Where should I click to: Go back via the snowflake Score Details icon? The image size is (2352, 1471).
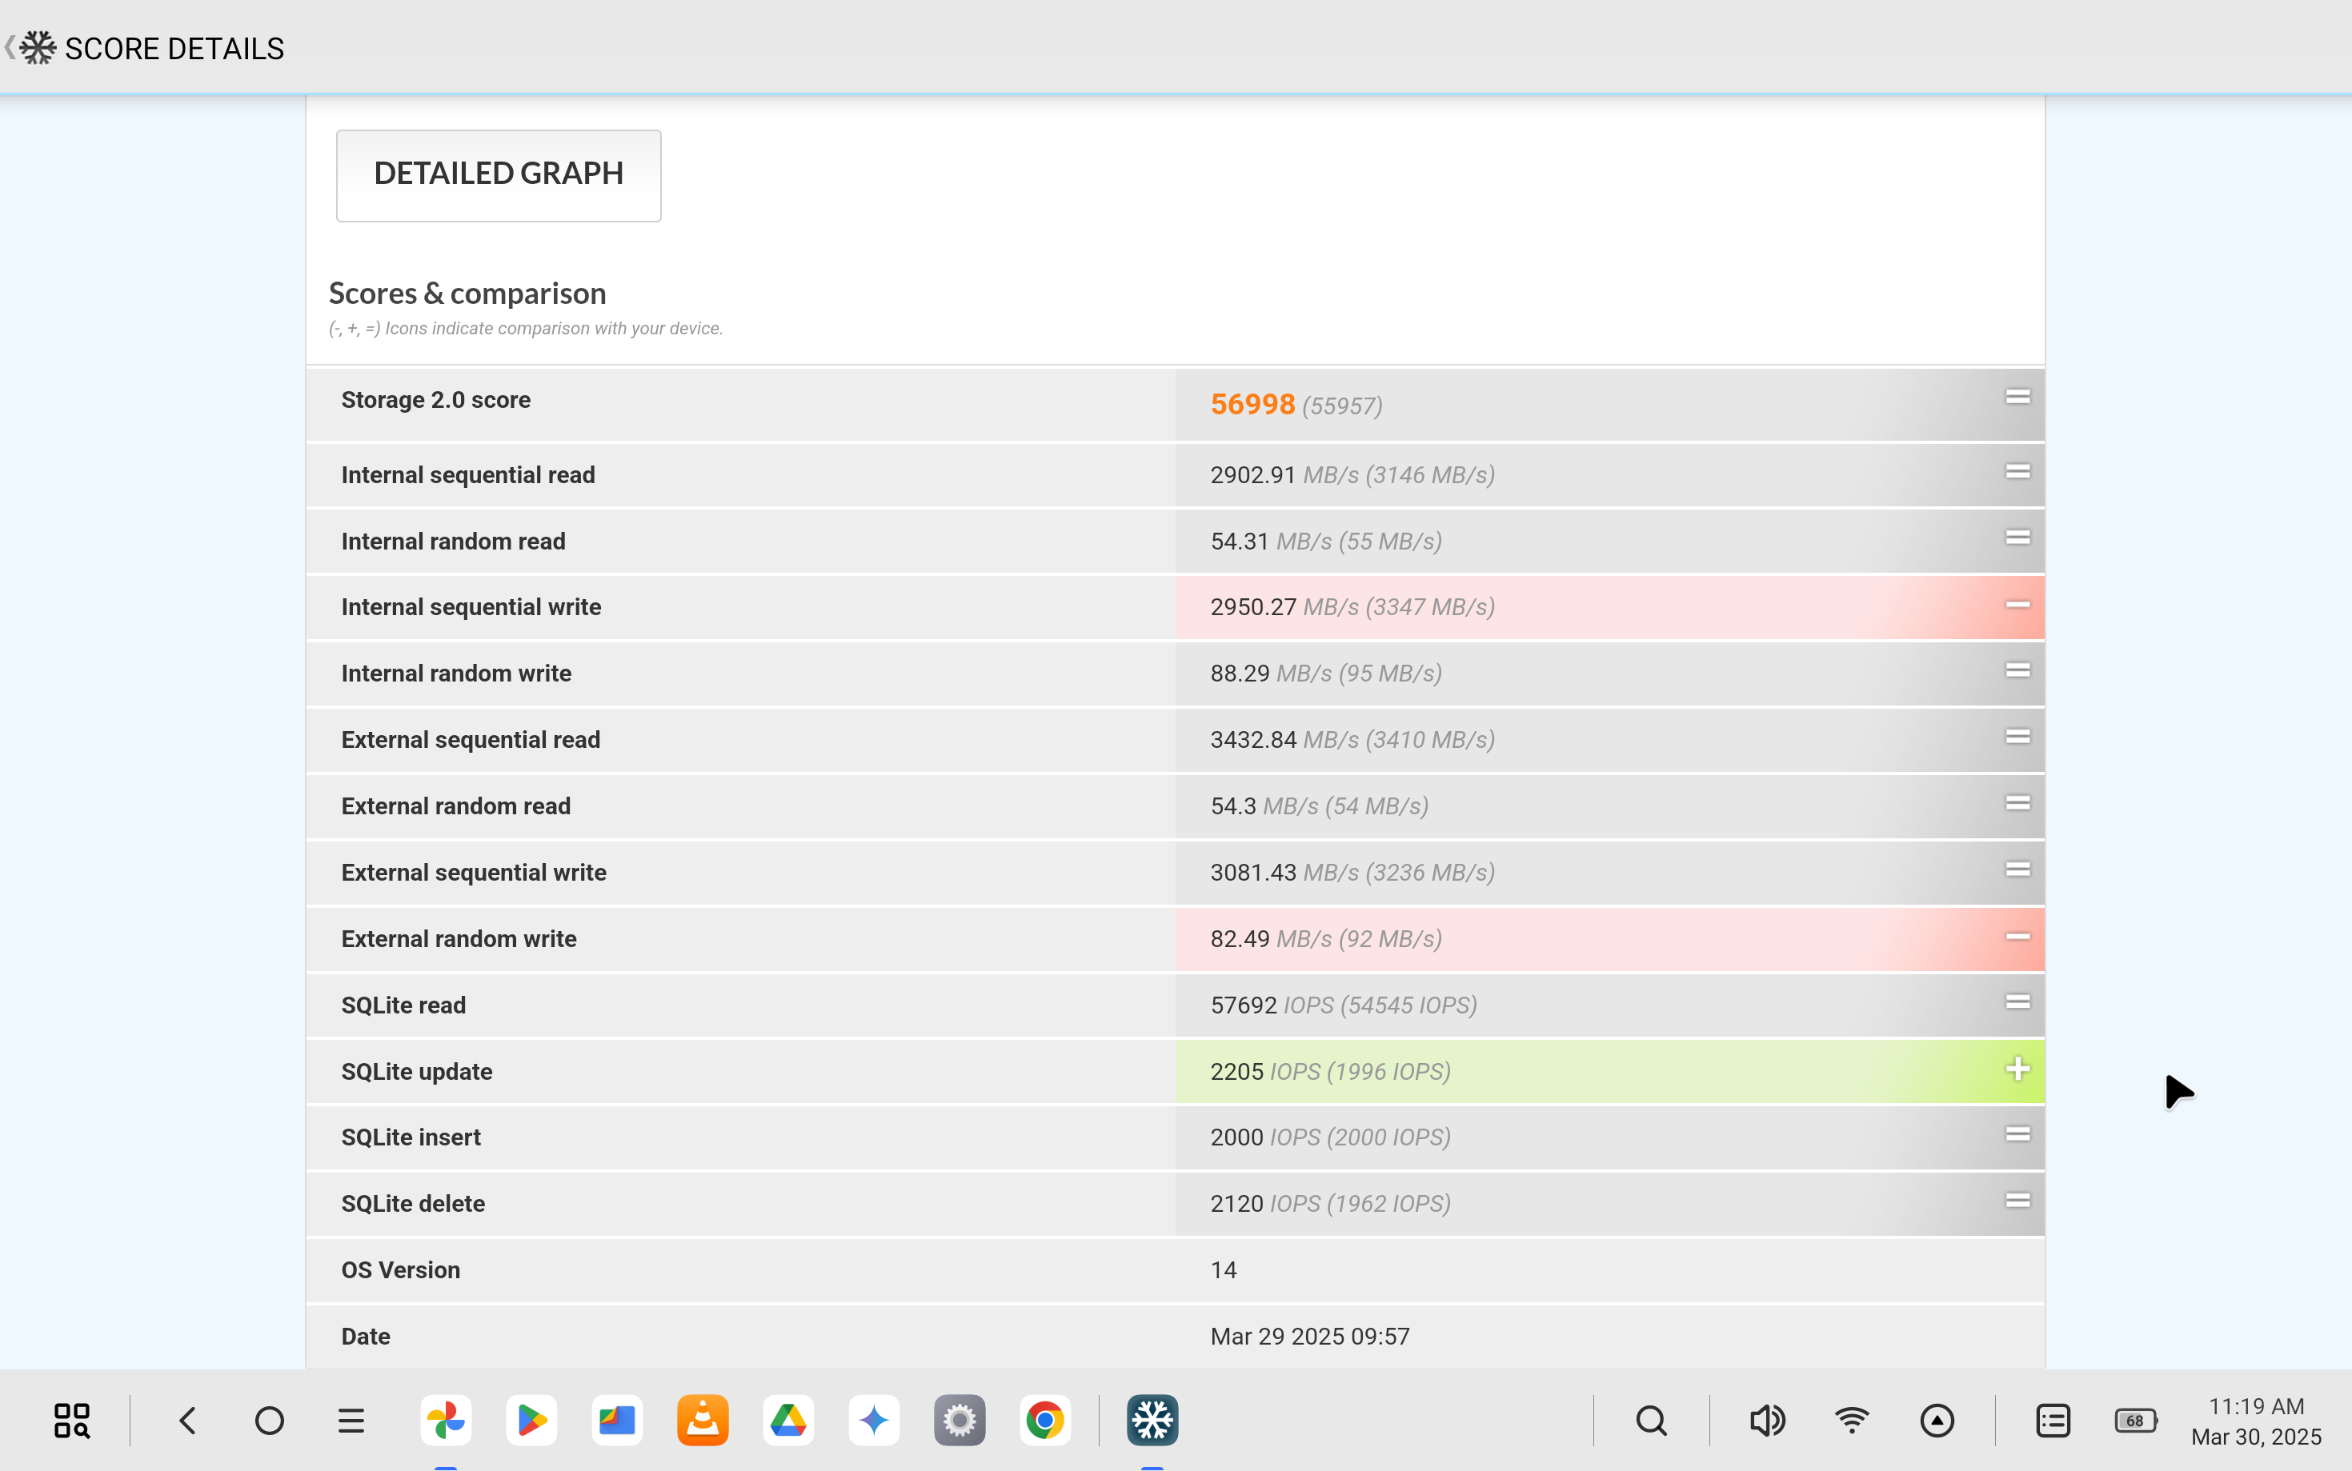coord(37,48)
